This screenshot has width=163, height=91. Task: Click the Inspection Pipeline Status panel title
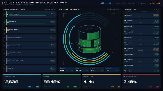(14, 10)
